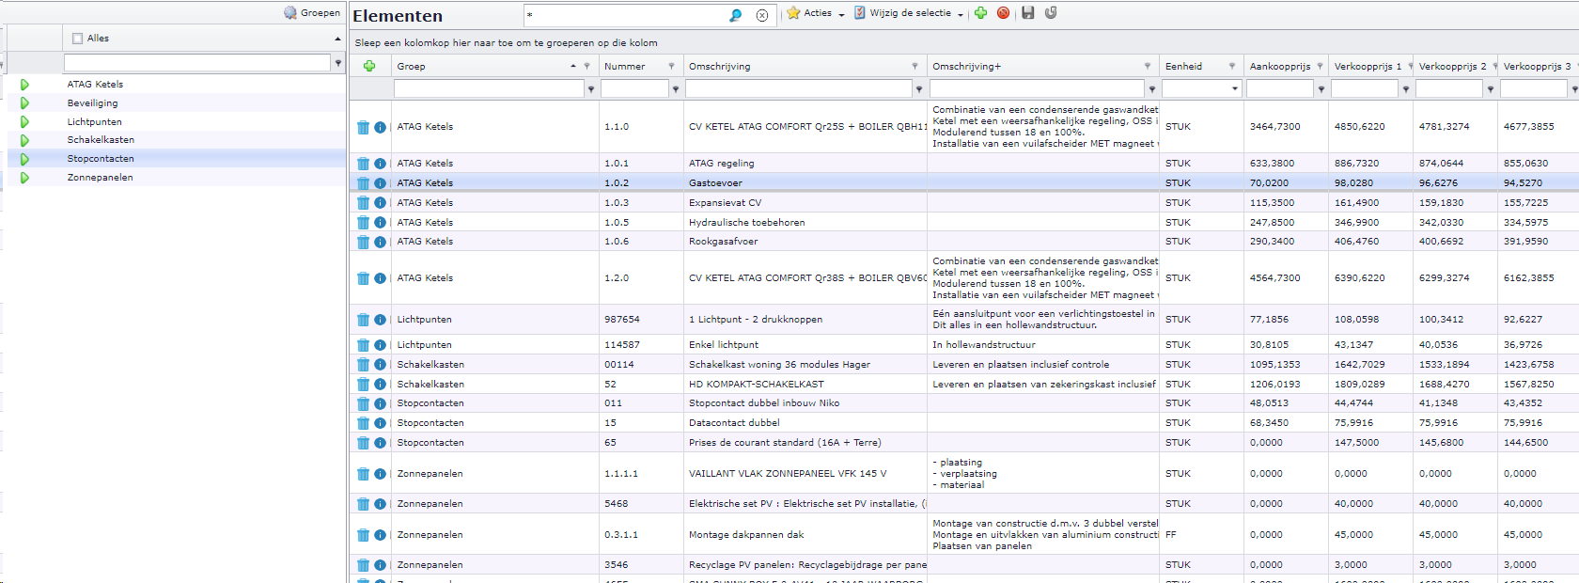Viewport: 1579px width, 583px height.
Task: Delete the Datacontact dubbel row
Action: pos(363,423)
